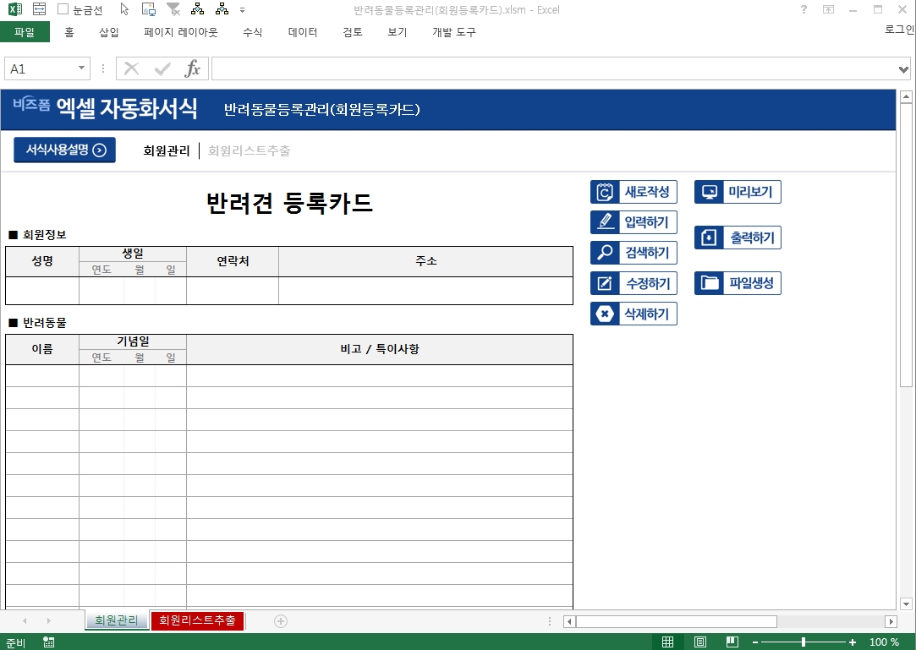Open the 수식 ribbon tab

tap(252, 32)
